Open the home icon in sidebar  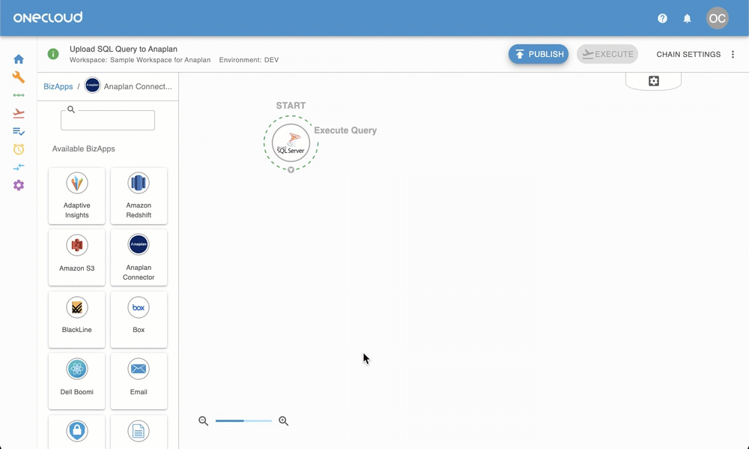click(x=19, y=59)
